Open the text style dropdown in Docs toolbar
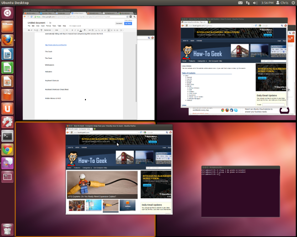Viewport: 297px width, 237px height. 49,30
